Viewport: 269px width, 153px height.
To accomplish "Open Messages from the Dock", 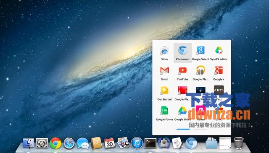I will coord(83,143).
